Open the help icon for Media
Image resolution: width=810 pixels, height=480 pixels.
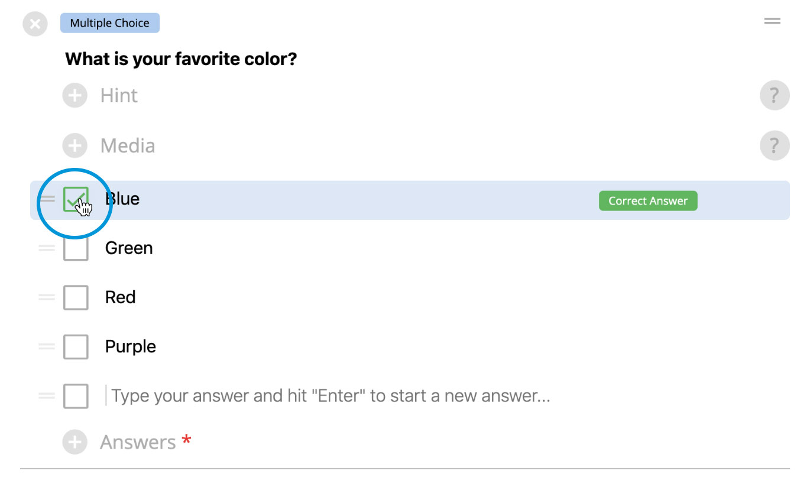(x=775, y=145)
